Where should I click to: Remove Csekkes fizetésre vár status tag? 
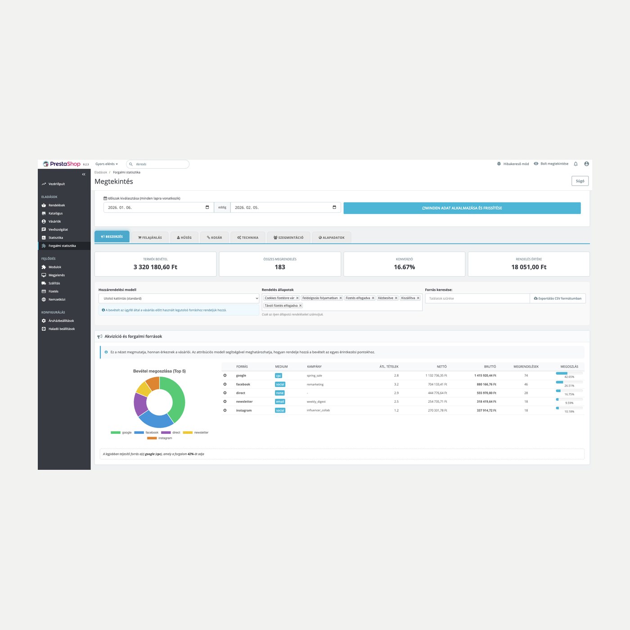pyautogui.click(x=297, y=298)
